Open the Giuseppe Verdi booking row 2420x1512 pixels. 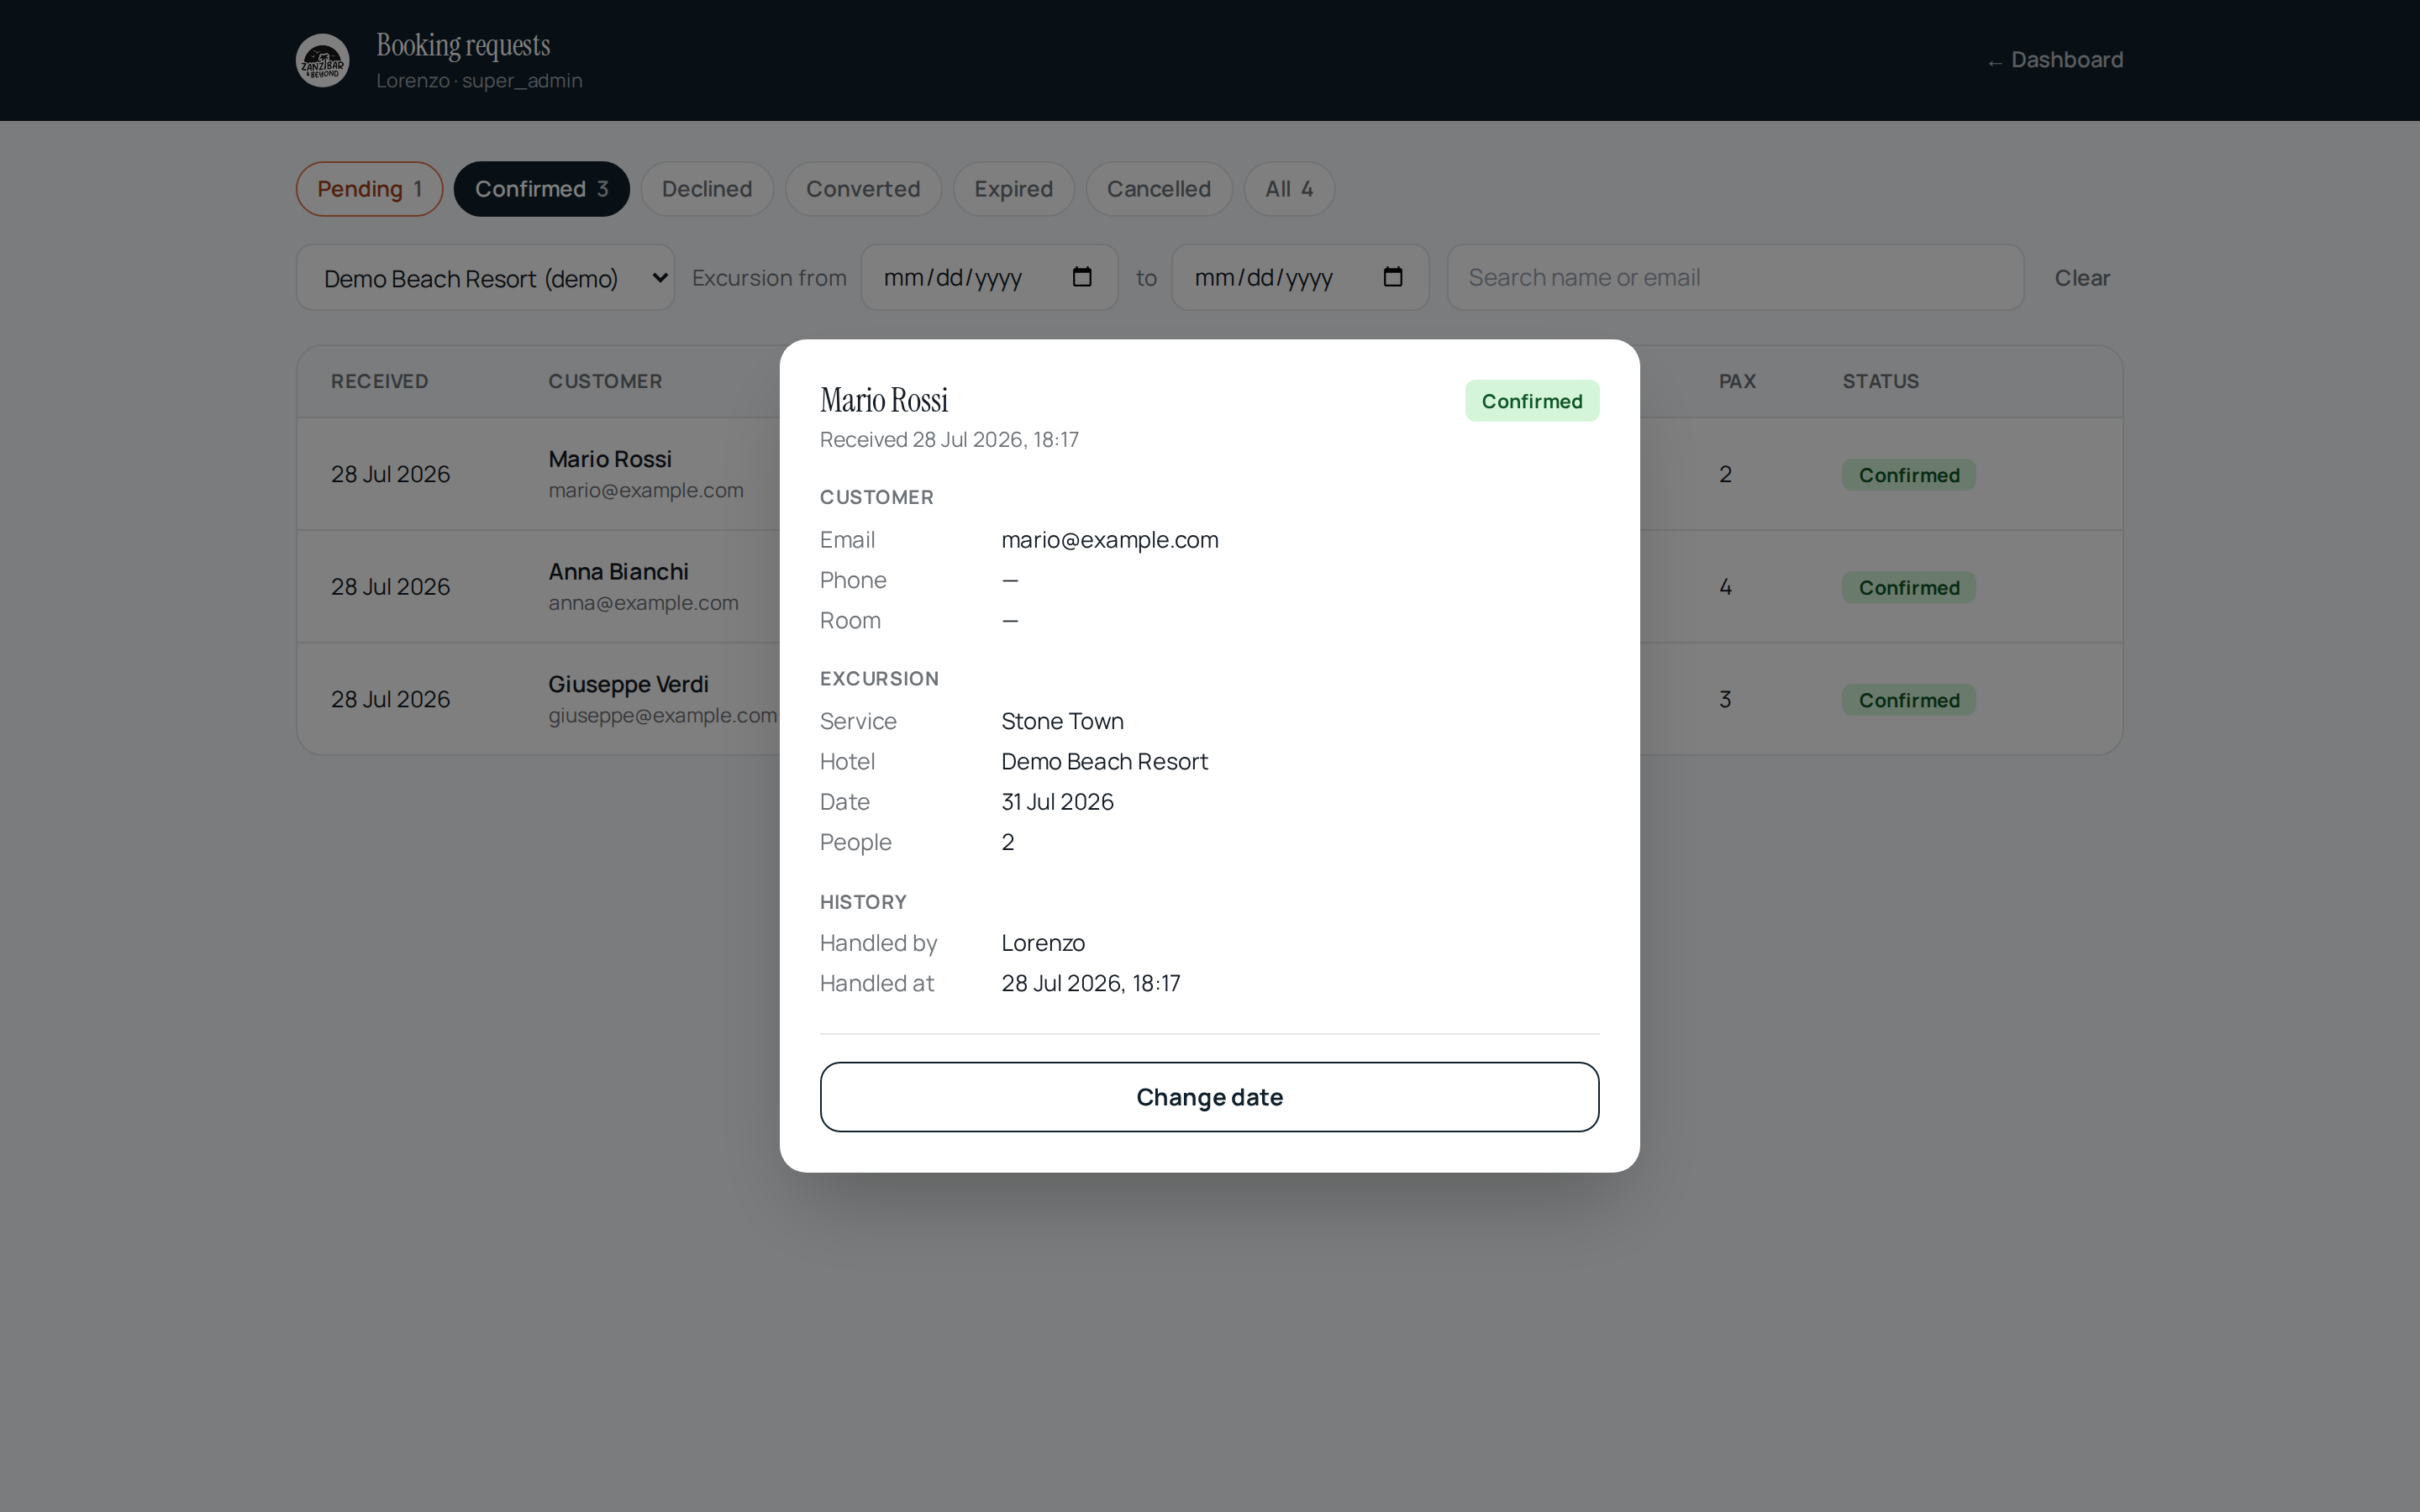coord(1209,699)
